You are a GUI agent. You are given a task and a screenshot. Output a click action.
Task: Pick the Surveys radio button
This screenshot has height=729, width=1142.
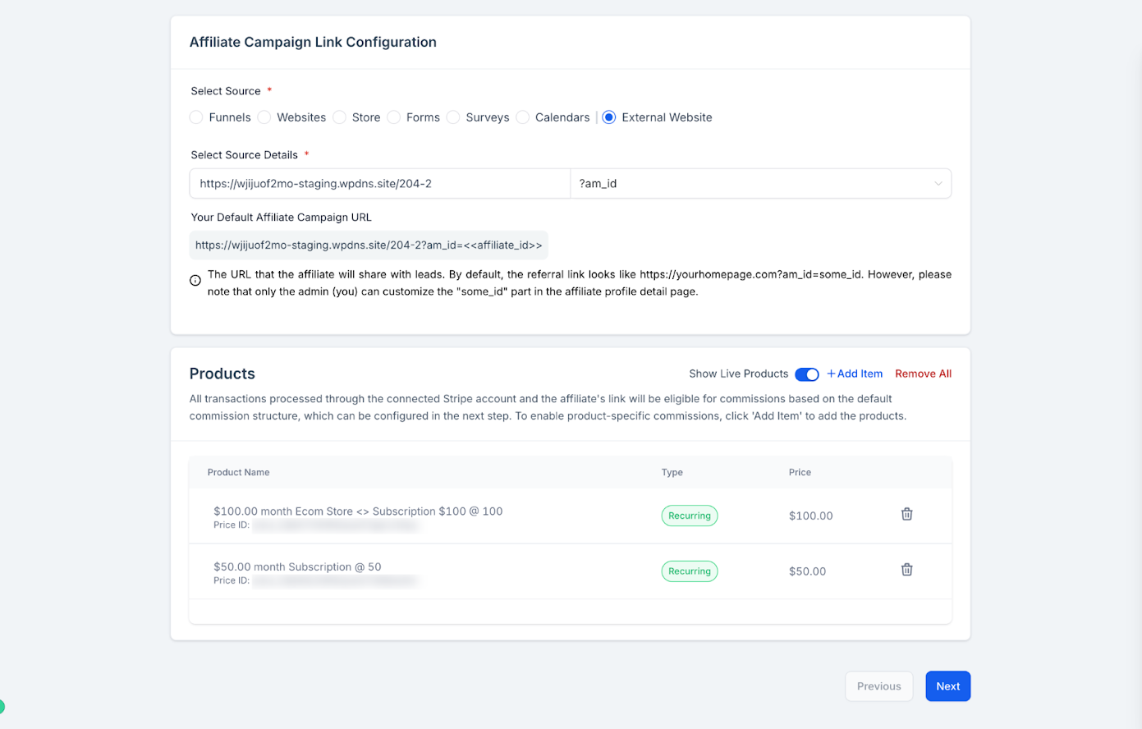point(453,117)
